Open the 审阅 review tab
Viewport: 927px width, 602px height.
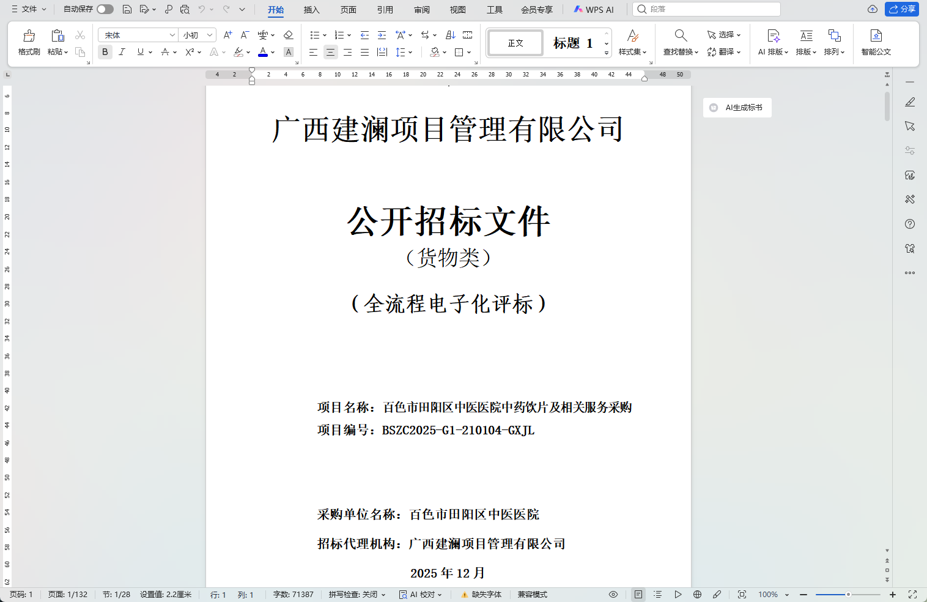coord(421,10)
